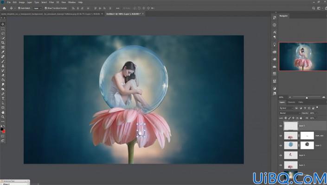Viewport: 327px width, 185px height.
Task: Click the Navigator zoom in icon
Action: click(324, 97)
